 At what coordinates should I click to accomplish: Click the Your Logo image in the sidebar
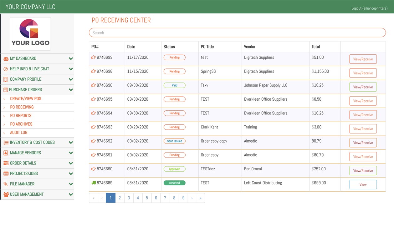30,33
